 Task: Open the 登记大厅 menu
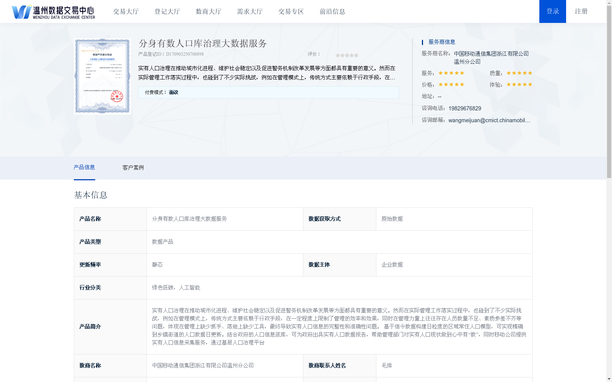point(167,11)
